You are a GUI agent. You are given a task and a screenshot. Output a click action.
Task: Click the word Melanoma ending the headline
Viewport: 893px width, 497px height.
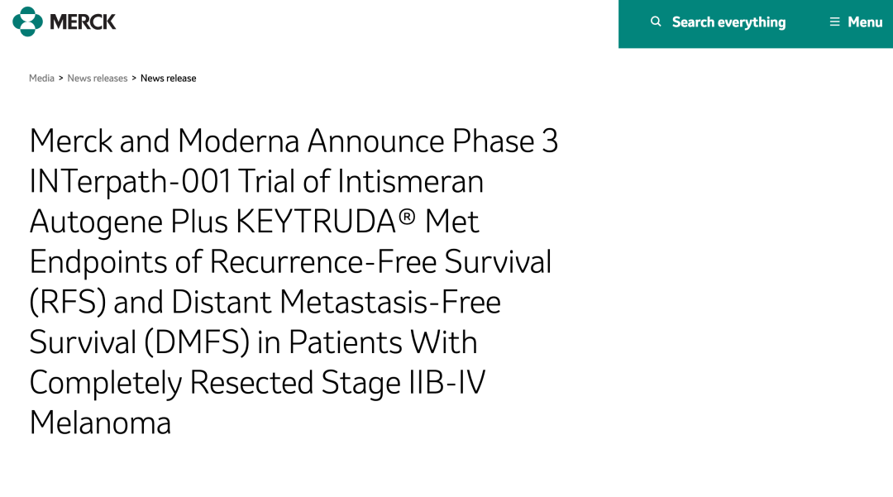100,423
